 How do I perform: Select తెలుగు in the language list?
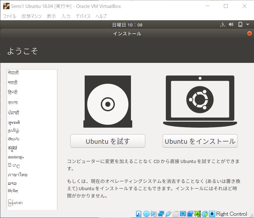click(32, 139)
